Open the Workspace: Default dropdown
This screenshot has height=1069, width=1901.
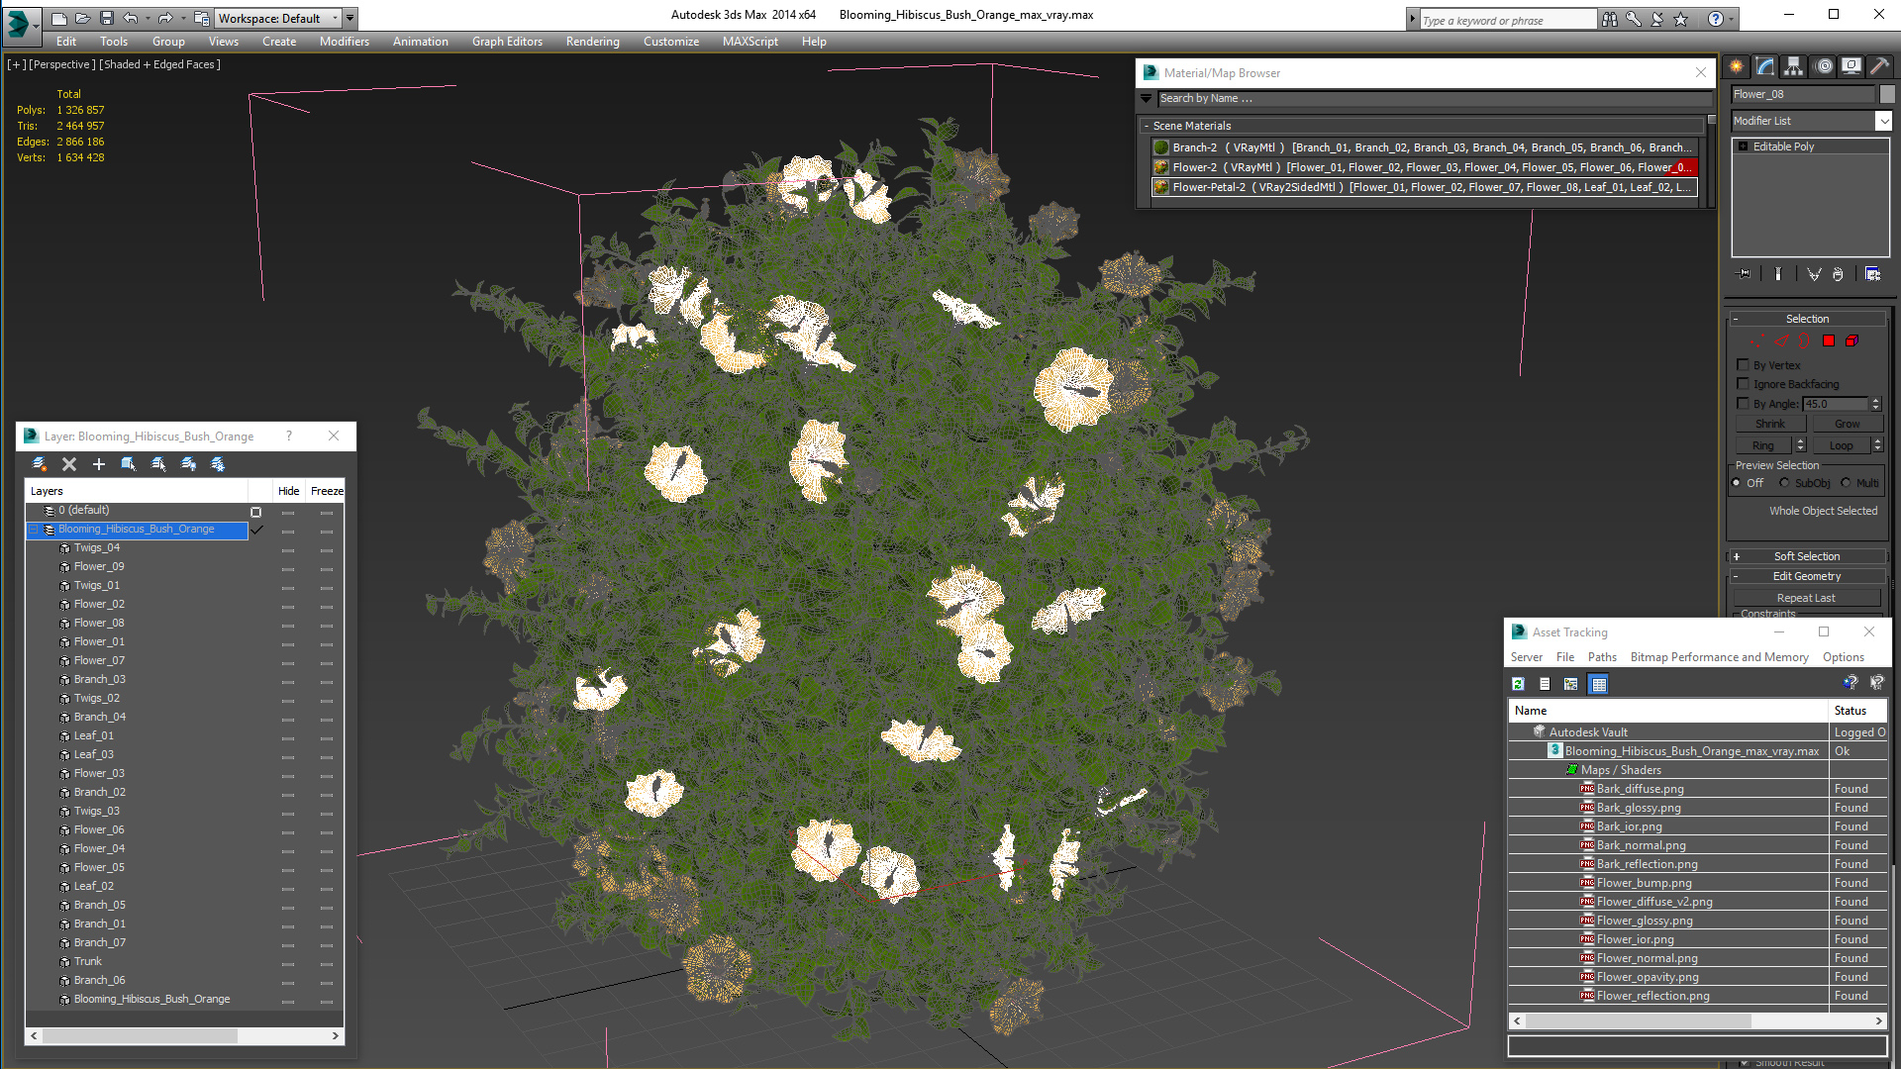(x=279, y=18)
